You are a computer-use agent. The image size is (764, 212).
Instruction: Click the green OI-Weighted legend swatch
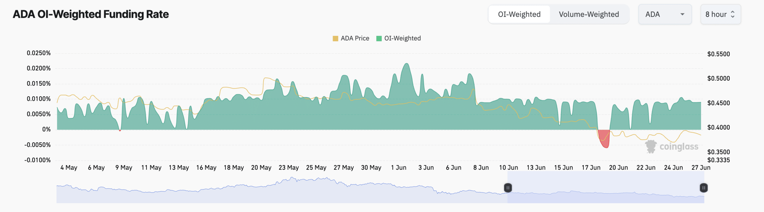(379, 38)
